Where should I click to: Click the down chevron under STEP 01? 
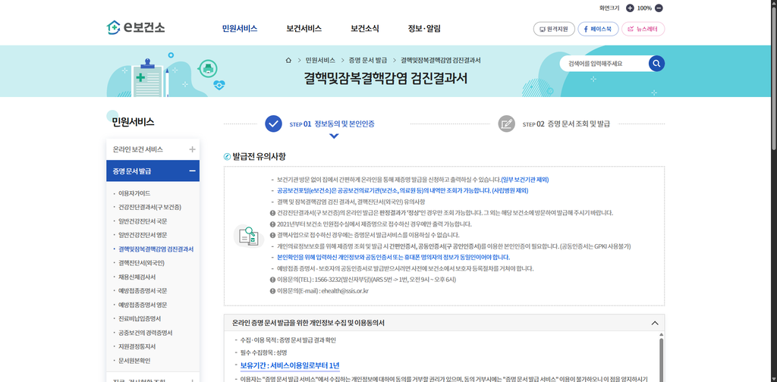[x=334, y=136]
